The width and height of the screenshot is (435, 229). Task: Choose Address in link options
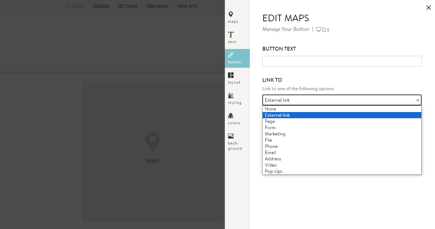pyautogui.click(x=342, y=159)
